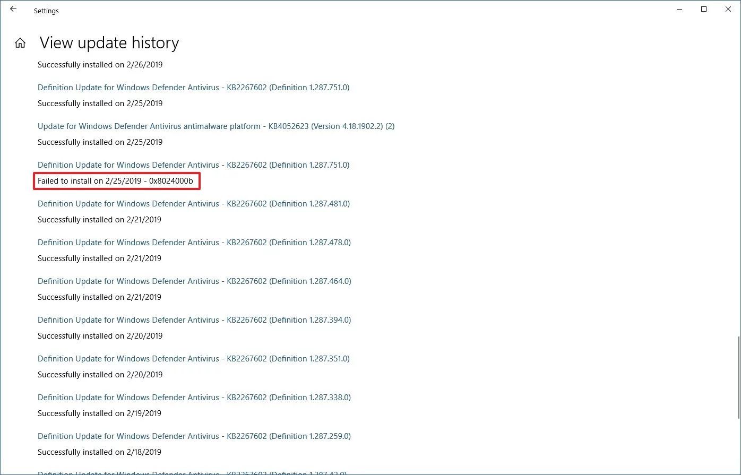
Task: Open the Definition 1.287.481.0 update link
Action: [194, 204]
